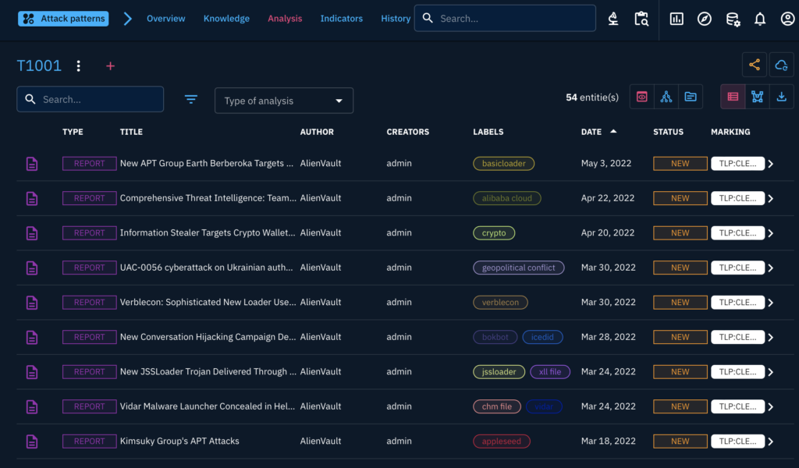Switch to the Knowledge tab
The height and width of the screenshot is (468, 799).
coord(226,19)
